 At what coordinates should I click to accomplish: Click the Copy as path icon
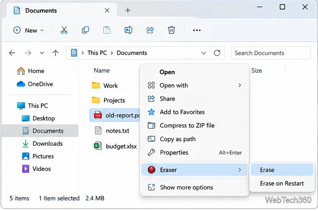(x=151, y=139)
